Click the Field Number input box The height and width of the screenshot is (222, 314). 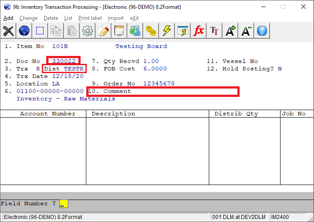coord(64,204)
